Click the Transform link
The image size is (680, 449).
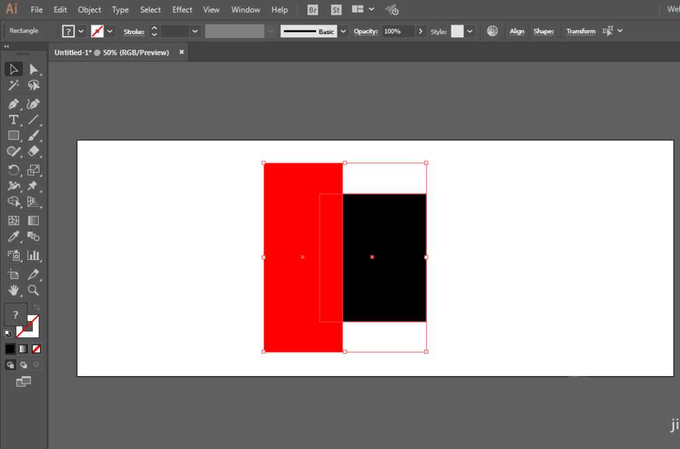[580, 31]
